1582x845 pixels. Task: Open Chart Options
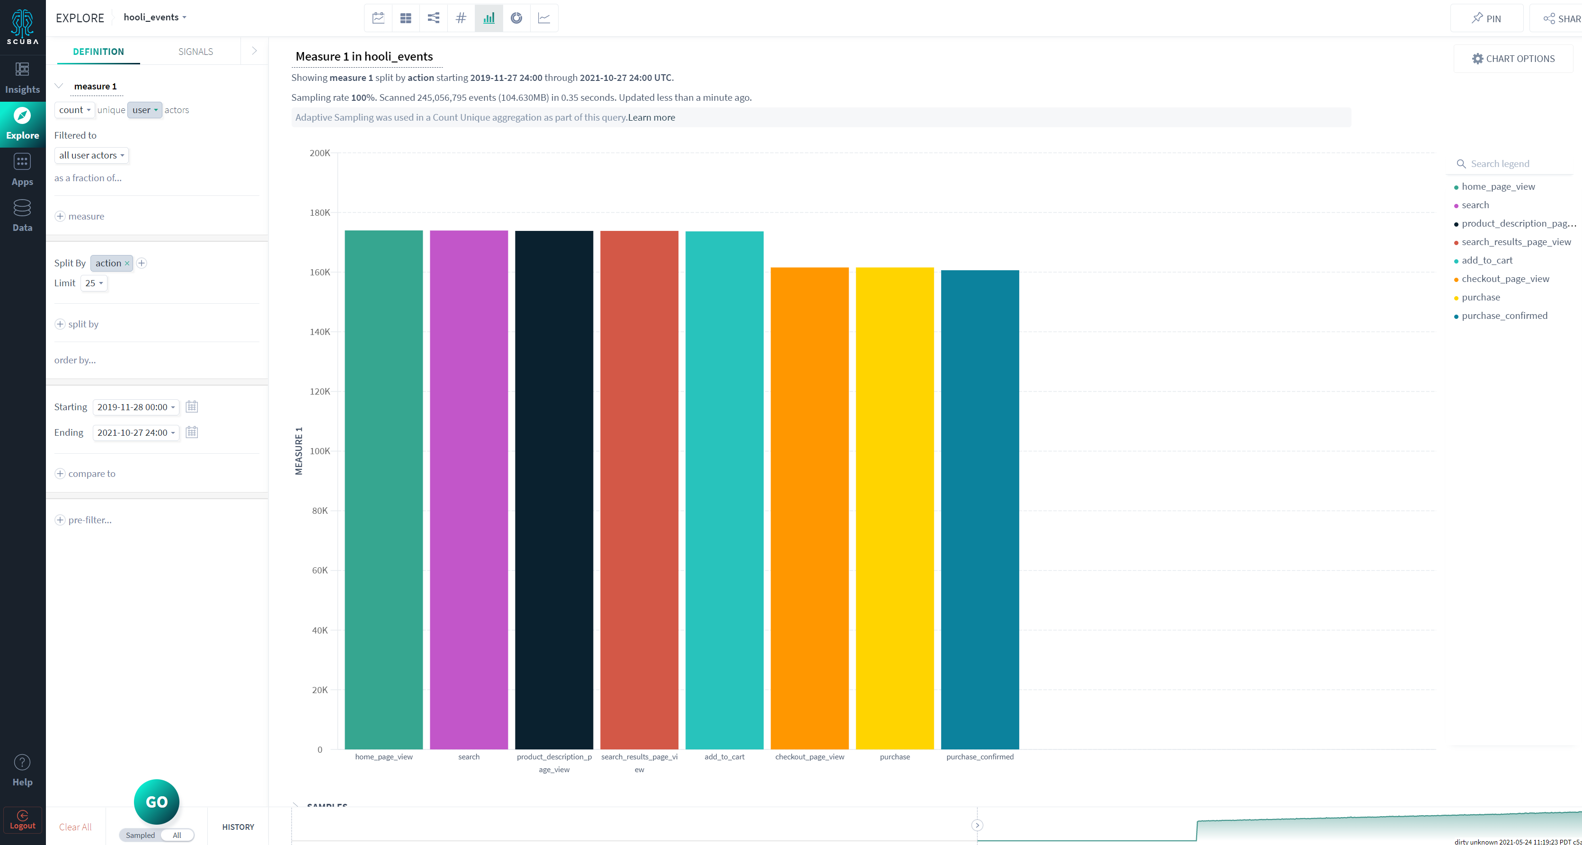pos(1513,58)
